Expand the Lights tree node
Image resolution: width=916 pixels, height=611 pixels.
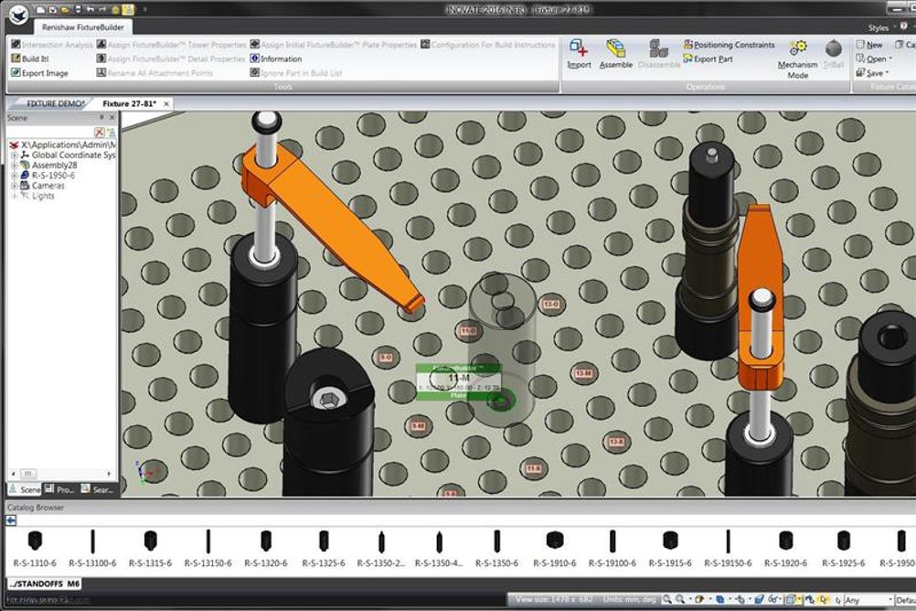click(14, 196)
